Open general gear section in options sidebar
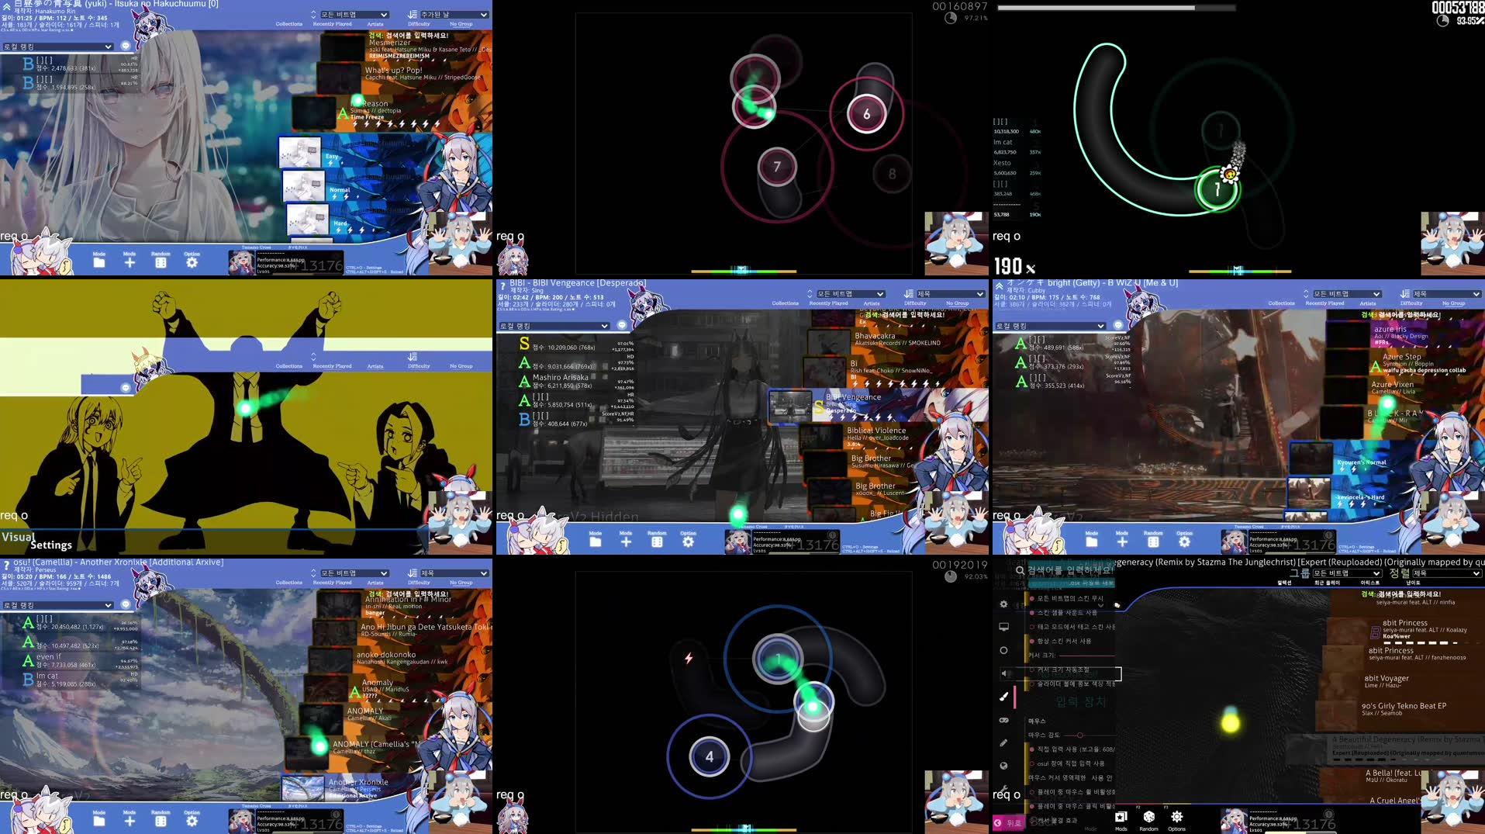The image size is (1485, 834). point(1003,604)
